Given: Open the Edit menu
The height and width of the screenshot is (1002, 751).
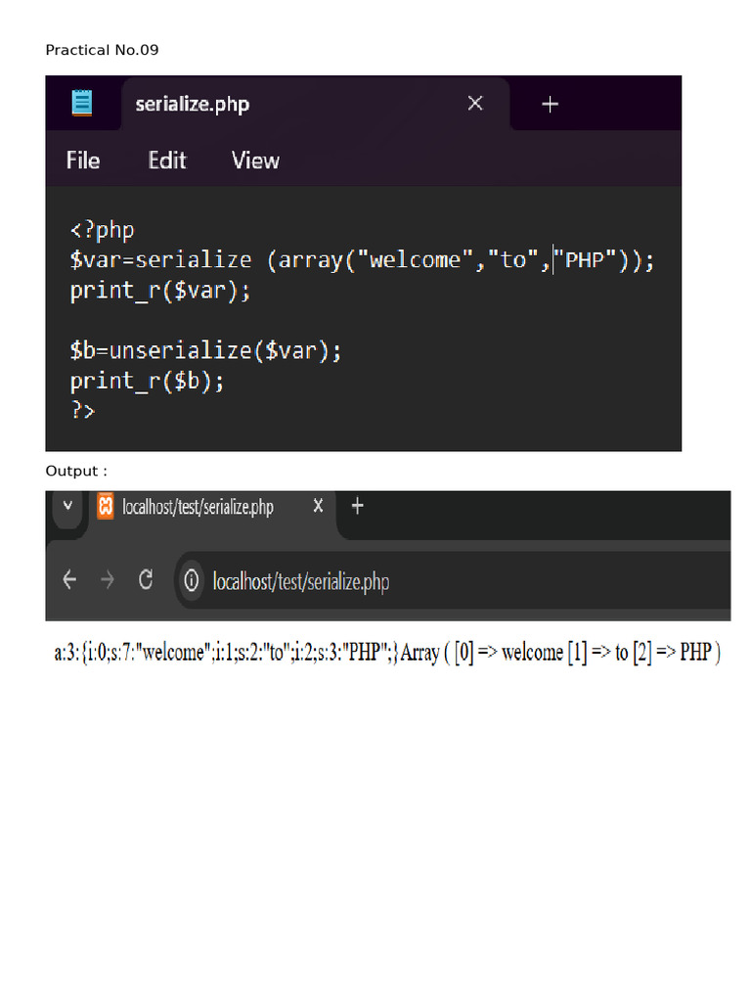Looking at the screenshot, I should (x=167, y=160).
